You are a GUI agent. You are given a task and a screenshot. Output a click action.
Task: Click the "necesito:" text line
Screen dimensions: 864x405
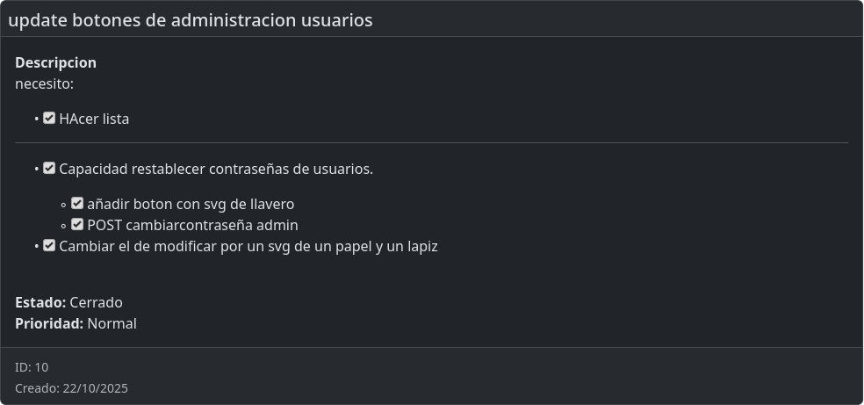click(44, 84)
